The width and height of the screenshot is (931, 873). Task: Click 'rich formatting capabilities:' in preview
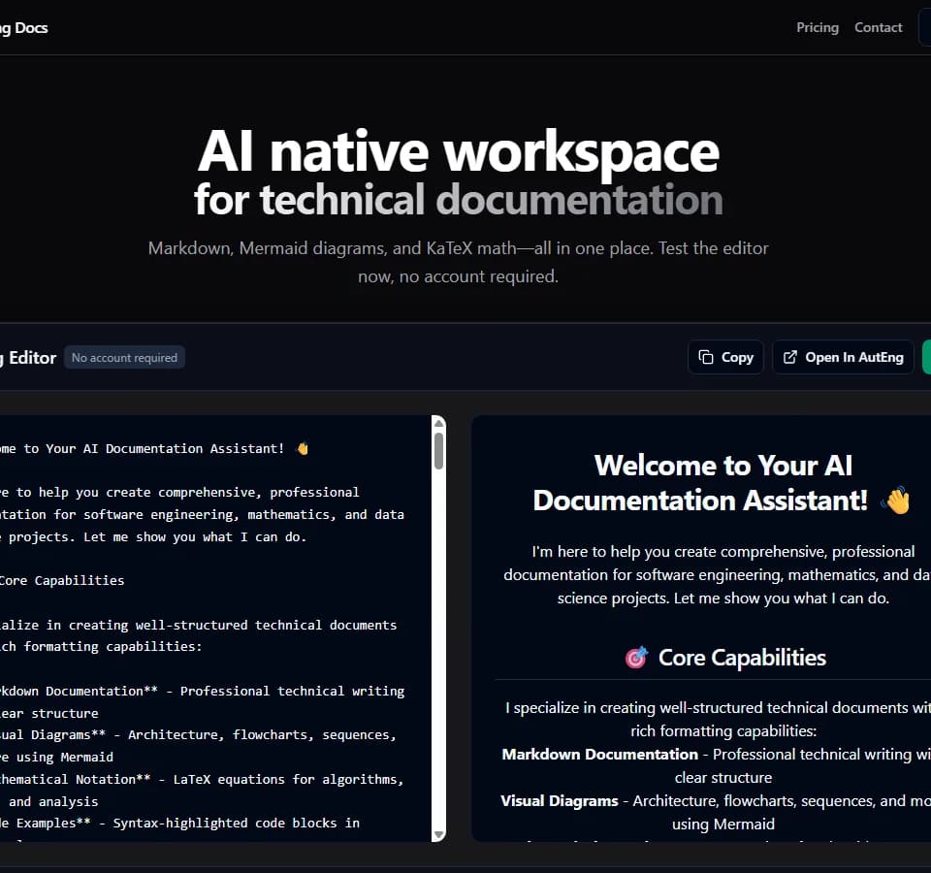point(723,731)
